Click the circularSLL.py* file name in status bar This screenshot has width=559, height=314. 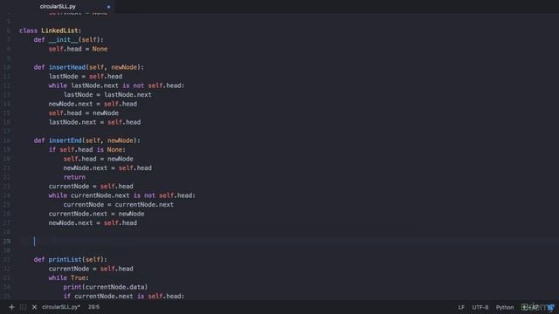click(61, 307)
